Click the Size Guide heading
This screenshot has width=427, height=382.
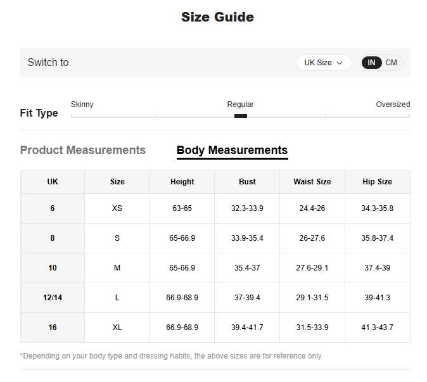(x=217, y=17)
